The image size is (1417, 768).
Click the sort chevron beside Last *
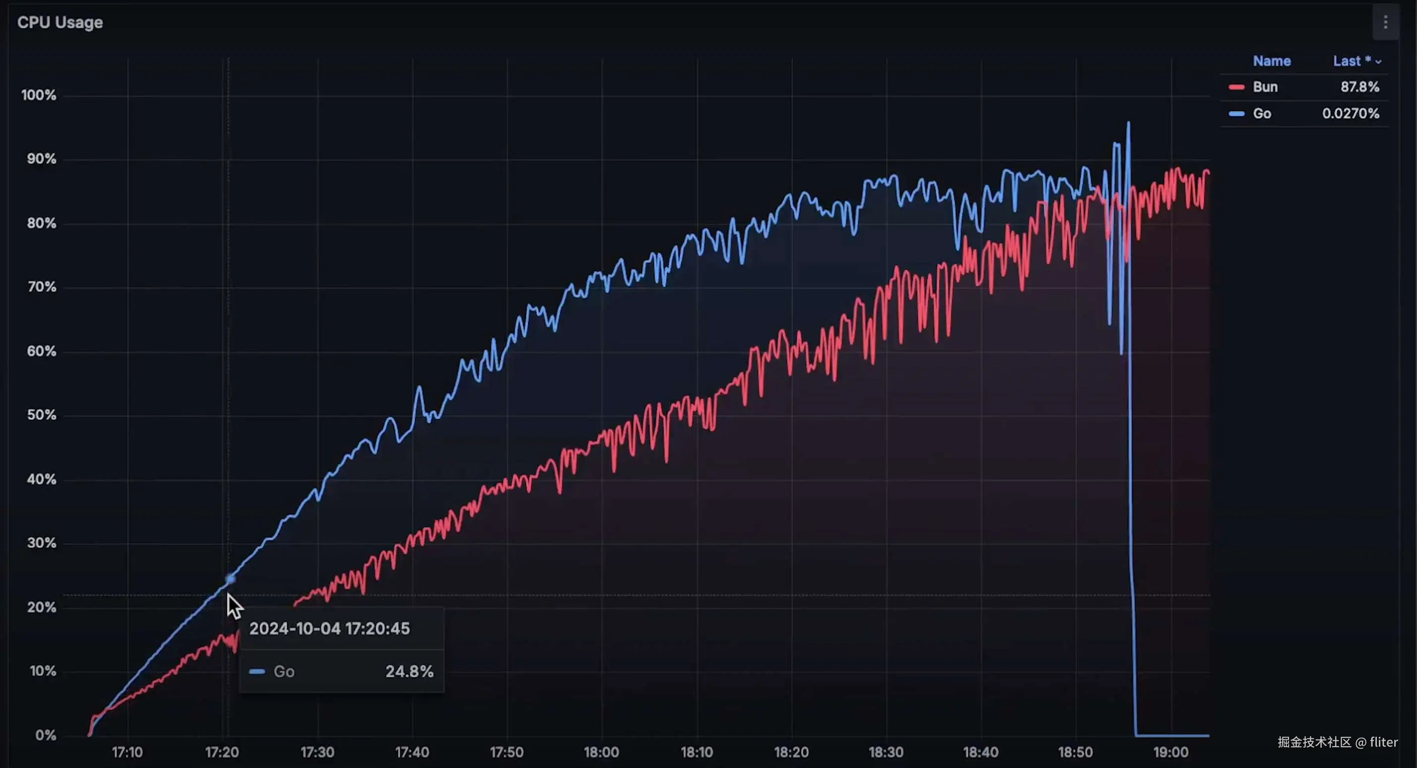tap(1378, 62)
